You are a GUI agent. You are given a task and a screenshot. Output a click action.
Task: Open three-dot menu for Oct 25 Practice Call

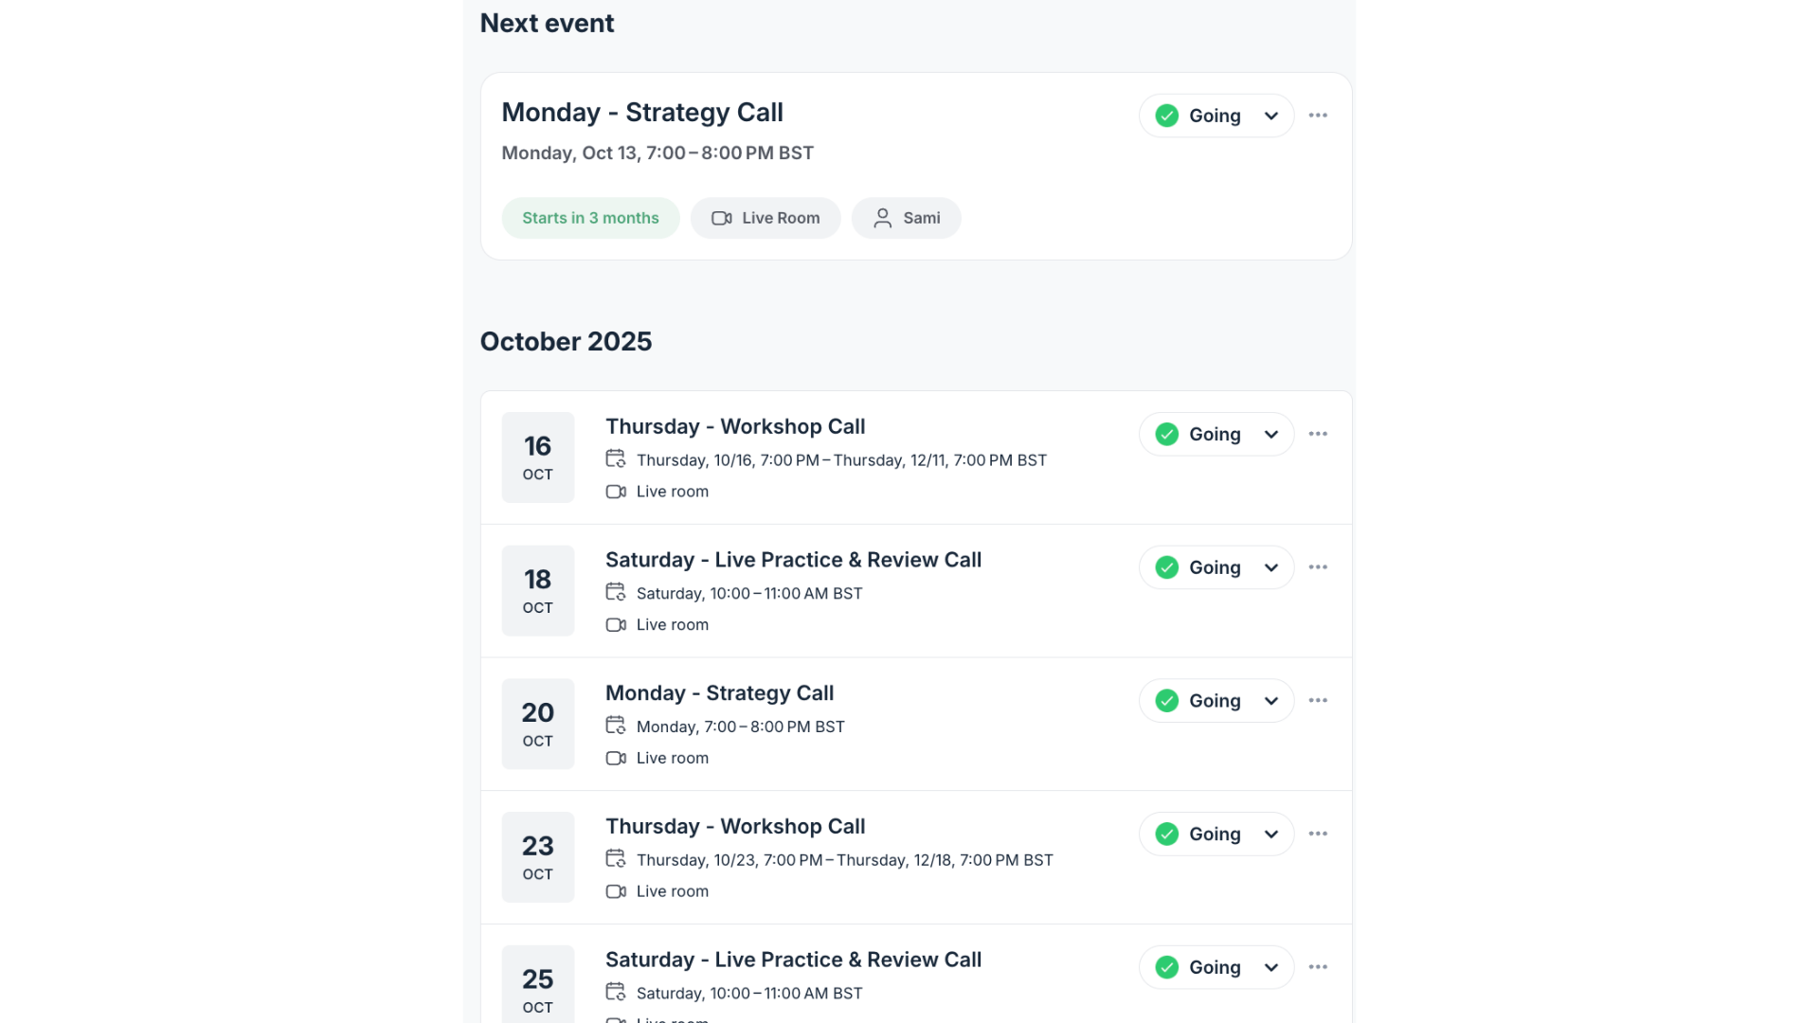tap(1318, 967)
